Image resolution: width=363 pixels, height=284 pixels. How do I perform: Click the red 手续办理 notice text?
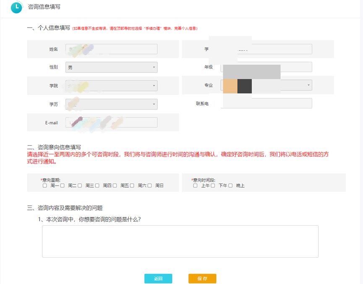point(135,28)
